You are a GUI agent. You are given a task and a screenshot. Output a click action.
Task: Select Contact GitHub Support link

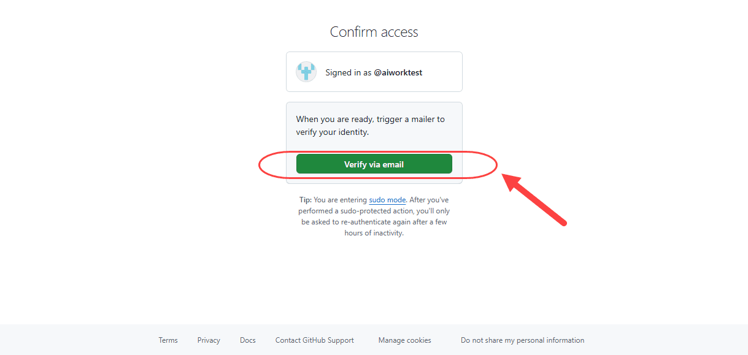(x=315, y=340)
